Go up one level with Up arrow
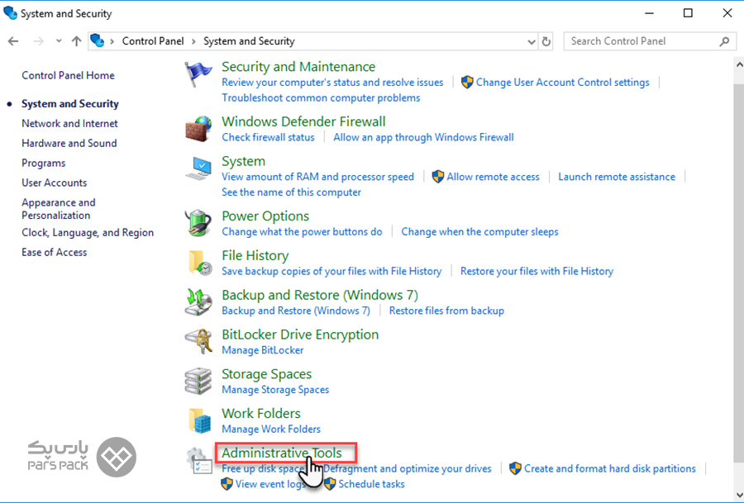This screenshot has height=503, width=744. (x=76, y=41)
